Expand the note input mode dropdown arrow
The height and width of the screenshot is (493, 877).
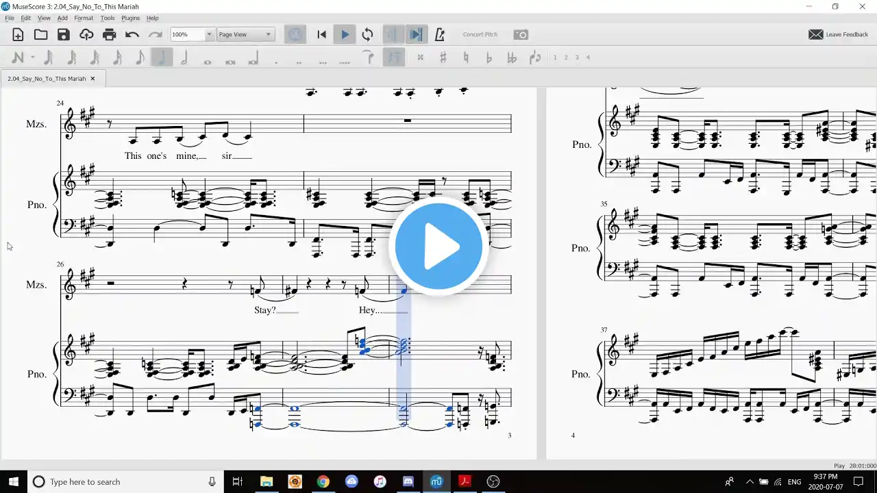click(32, 58)
